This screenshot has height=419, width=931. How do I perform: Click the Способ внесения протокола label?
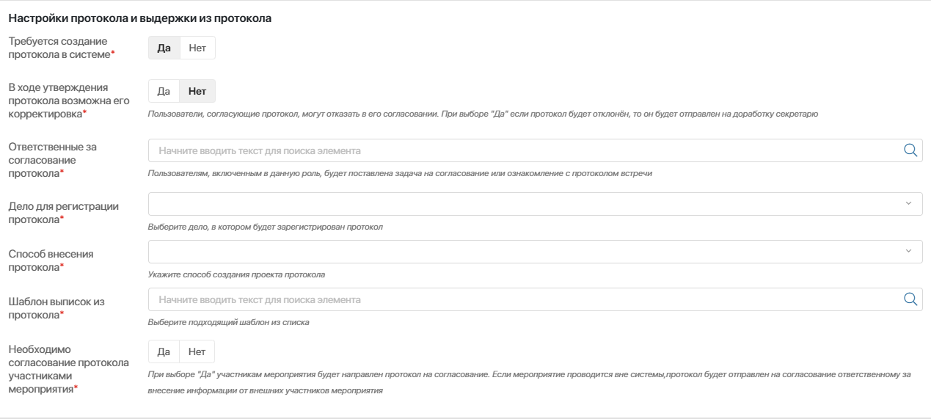[x=51, y=260]
